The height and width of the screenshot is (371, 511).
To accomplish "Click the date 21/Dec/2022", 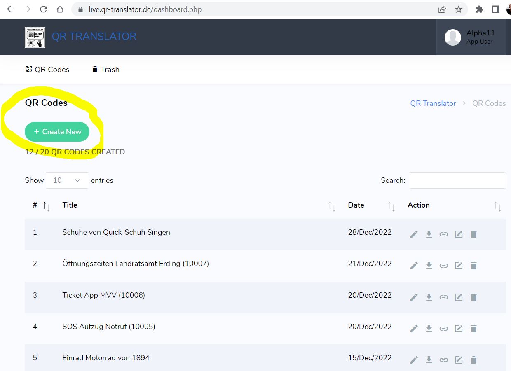I will pos(370,264).
